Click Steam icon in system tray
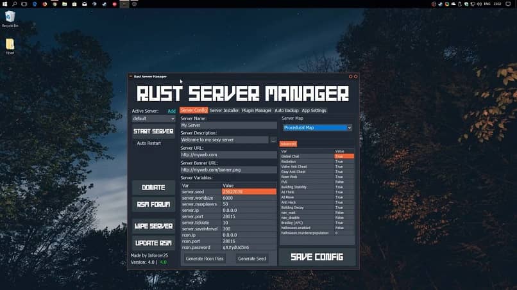Viewport: 517px width, 290px height. click(441, 4)
